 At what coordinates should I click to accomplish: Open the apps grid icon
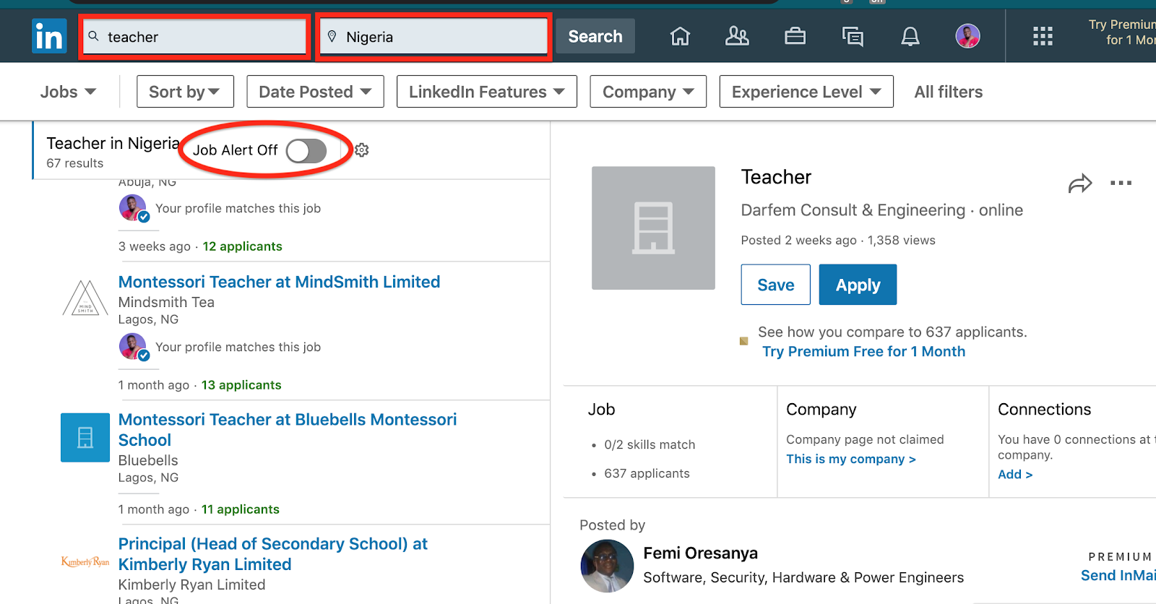click(x=1042, y=36)
